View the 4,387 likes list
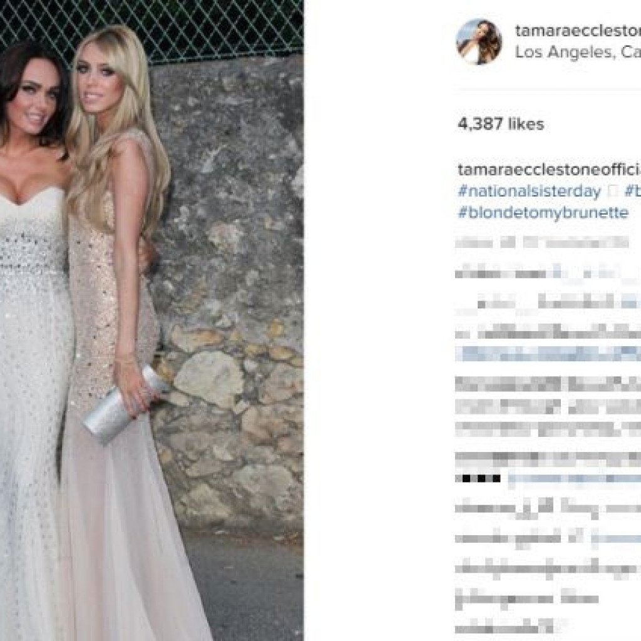Screen dimensions: 641x641 (501, 124)
